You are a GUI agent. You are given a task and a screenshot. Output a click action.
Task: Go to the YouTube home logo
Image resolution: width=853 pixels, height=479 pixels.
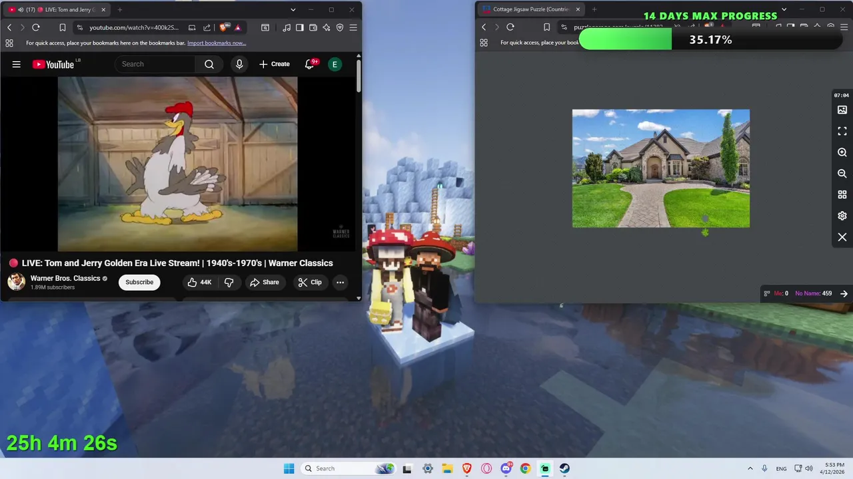click(53, 64)
